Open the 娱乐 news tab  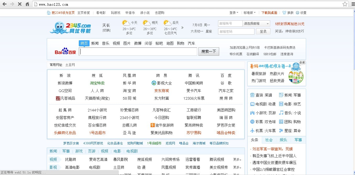coord(283,140)
